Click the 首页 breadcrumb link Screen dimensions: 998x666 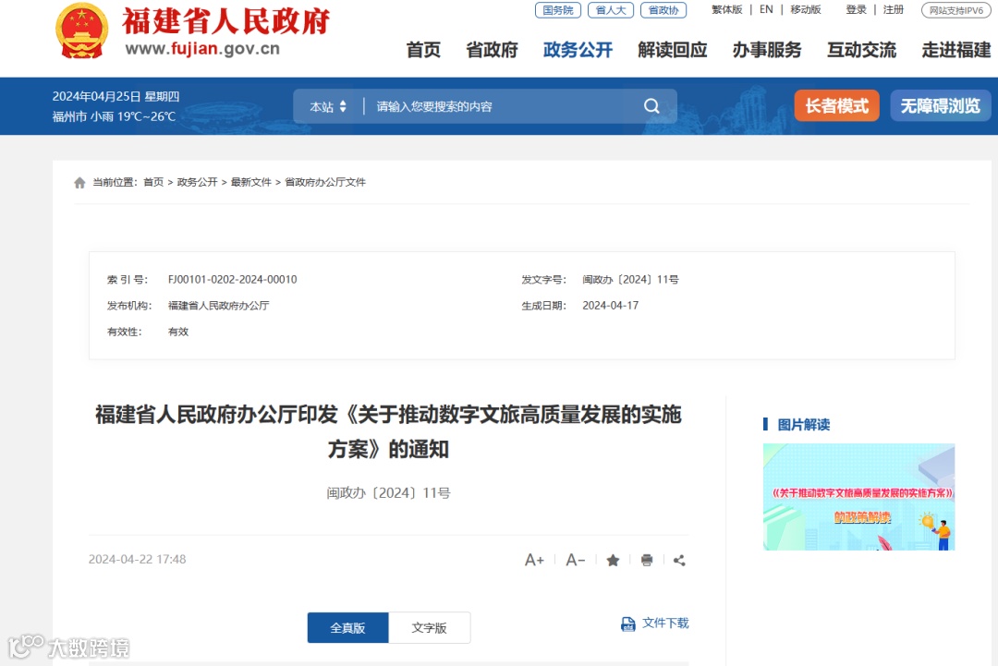click(153, 183)
